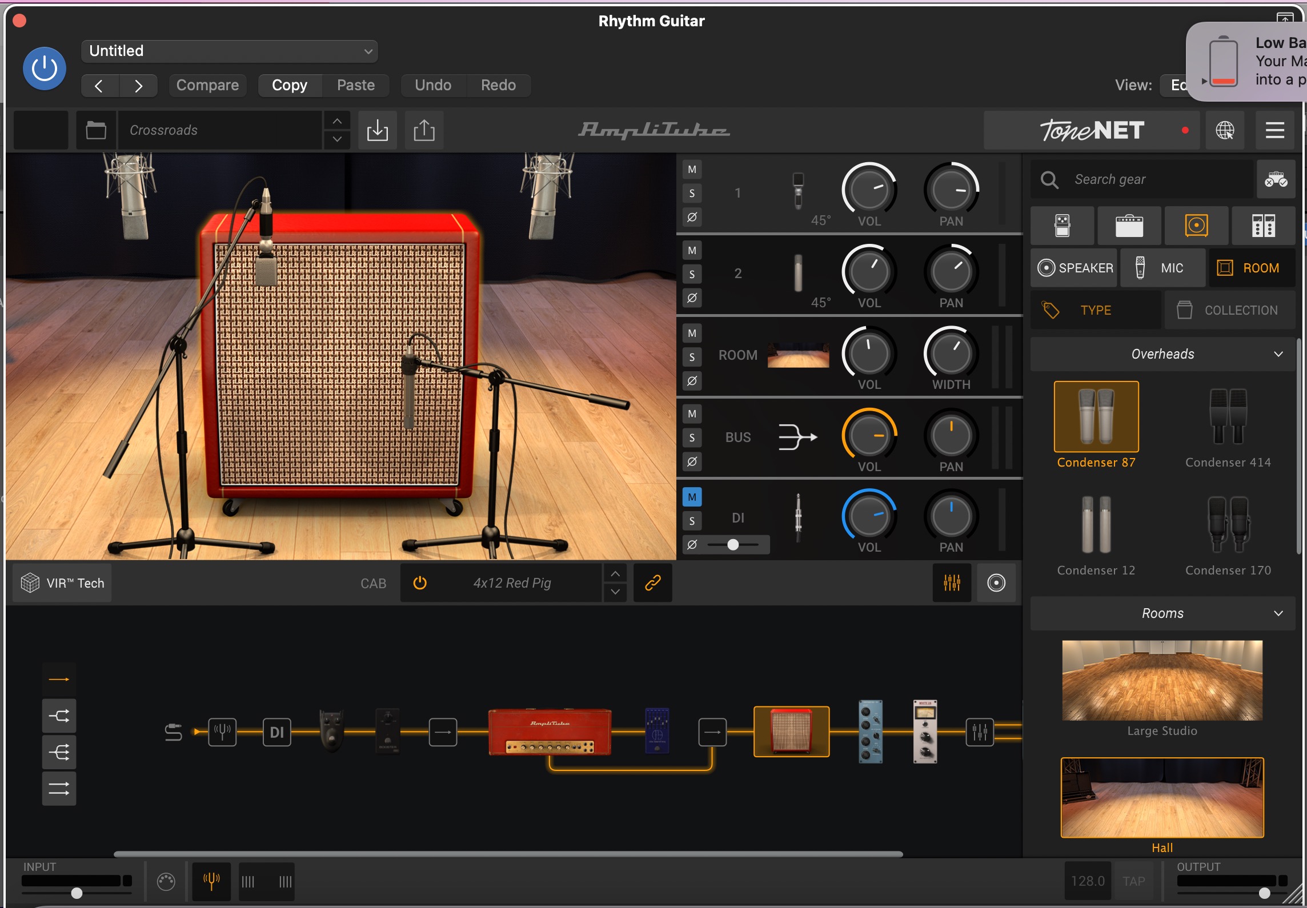Toggle the cab link chain icon
Image resolution: width=1307 pixels, height=908 pixels.
coord(653,583)
